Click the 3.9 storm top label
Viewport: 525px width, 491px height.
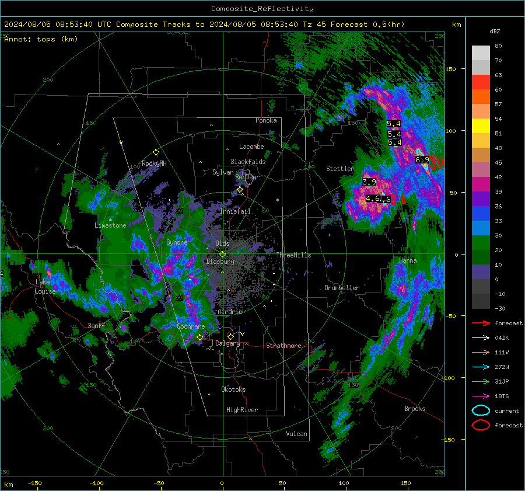[x=369, y=182]
